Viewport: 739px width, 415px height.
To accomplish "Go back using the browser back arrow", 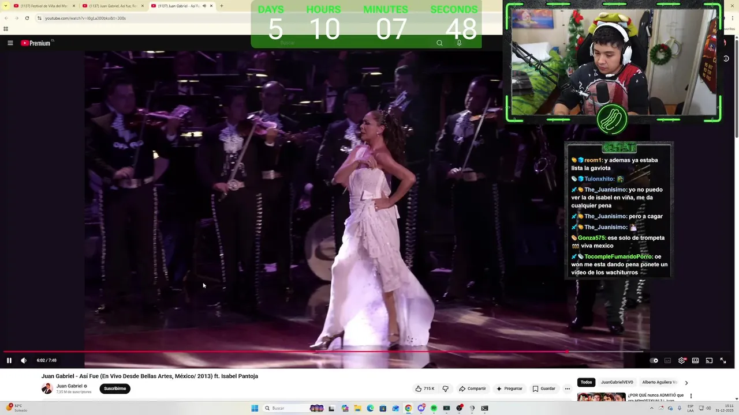I will (x=6, y=18).
